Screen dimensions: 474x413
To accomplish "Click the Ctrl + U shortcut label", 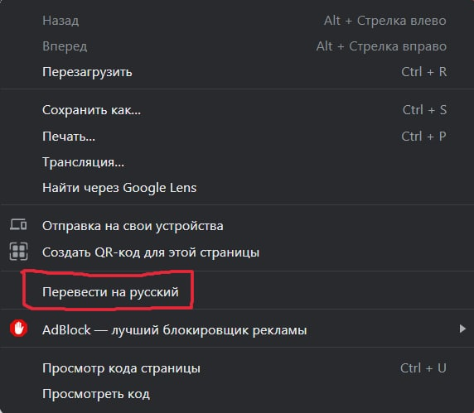I will point(423,368).
